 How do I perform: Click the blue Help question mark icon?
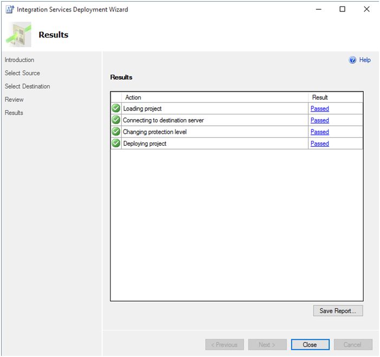point(353,60)
